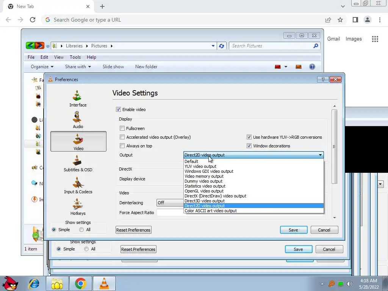The width and height of the screenshot is (388, 291).
Task: Click Cancel in front Preferences dialog
Action: (324, 230)
